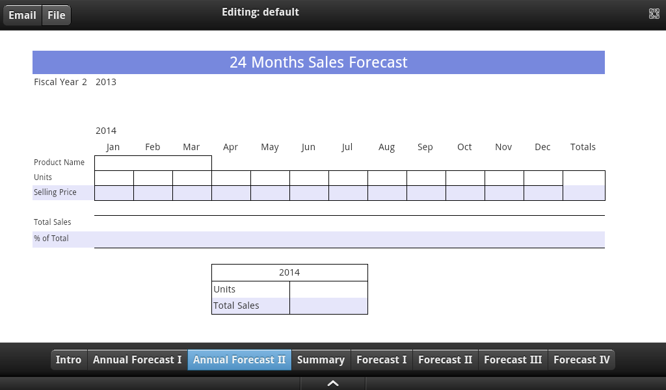The image size is (666, 390).
Task: Open the Summary tab
Action: pos(321,360)
